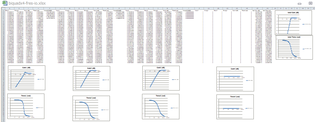Select column K header
Viewport: 315px width, 122px height.
pos(50,8)
